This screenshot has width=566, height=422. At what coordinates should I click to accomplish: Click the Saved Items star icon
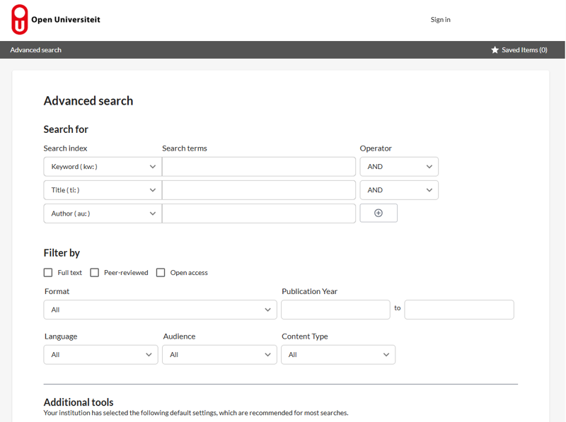click(x=495, y=50)
